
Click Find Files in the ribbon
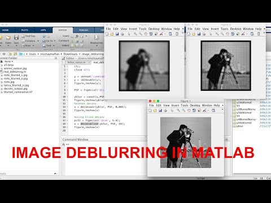click(28, 36)
